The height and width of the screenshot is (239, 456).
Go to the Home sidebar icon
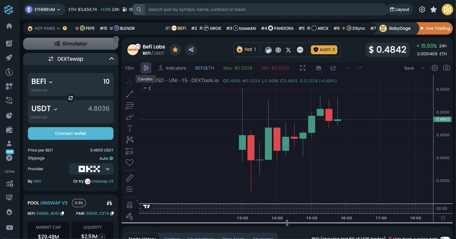[9, 26]
